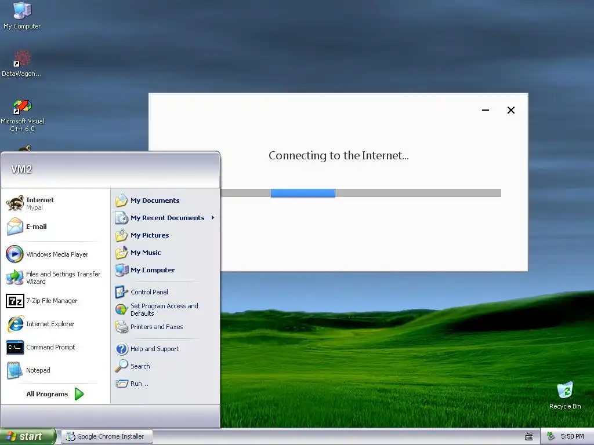This screenshot has width=594, height=445.
Task: Click Set Program Access and Defaults icon
Action: 121,309
